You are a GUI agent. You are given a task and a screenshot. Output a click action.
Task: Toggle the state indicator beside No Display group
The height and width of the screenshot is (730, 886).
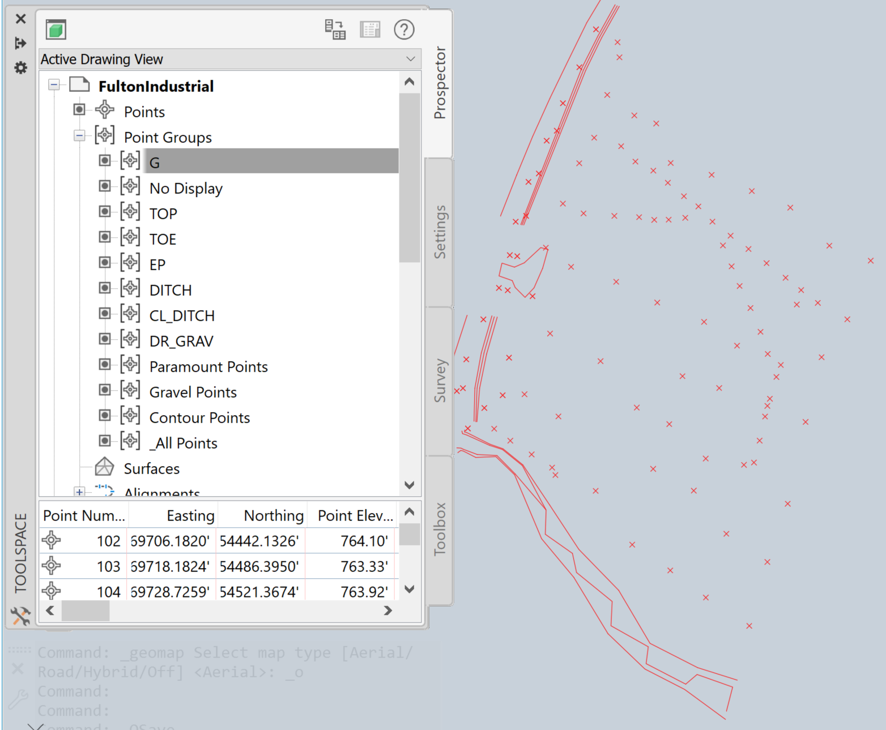pyautogui.click(x=104, y=185)
